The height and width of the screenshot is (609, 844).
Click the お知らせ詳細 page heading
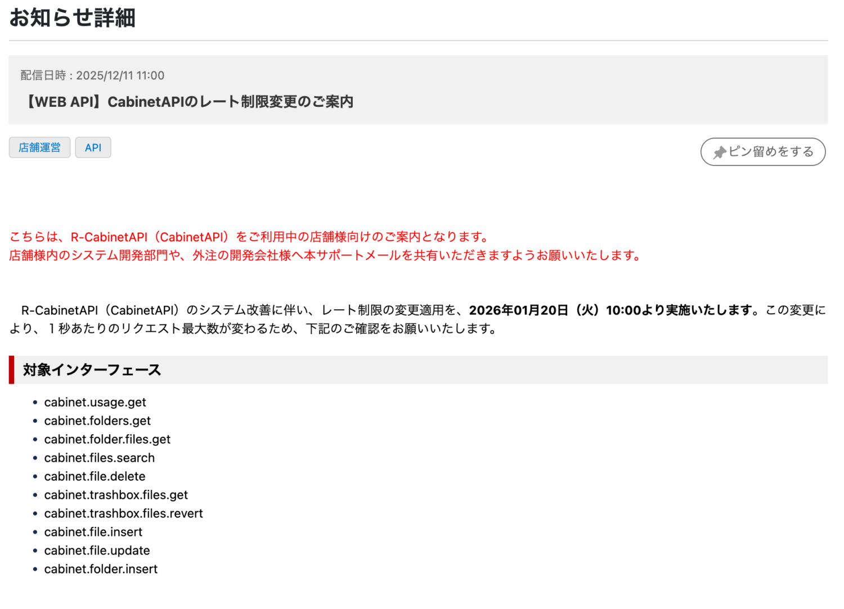[72, 18]
